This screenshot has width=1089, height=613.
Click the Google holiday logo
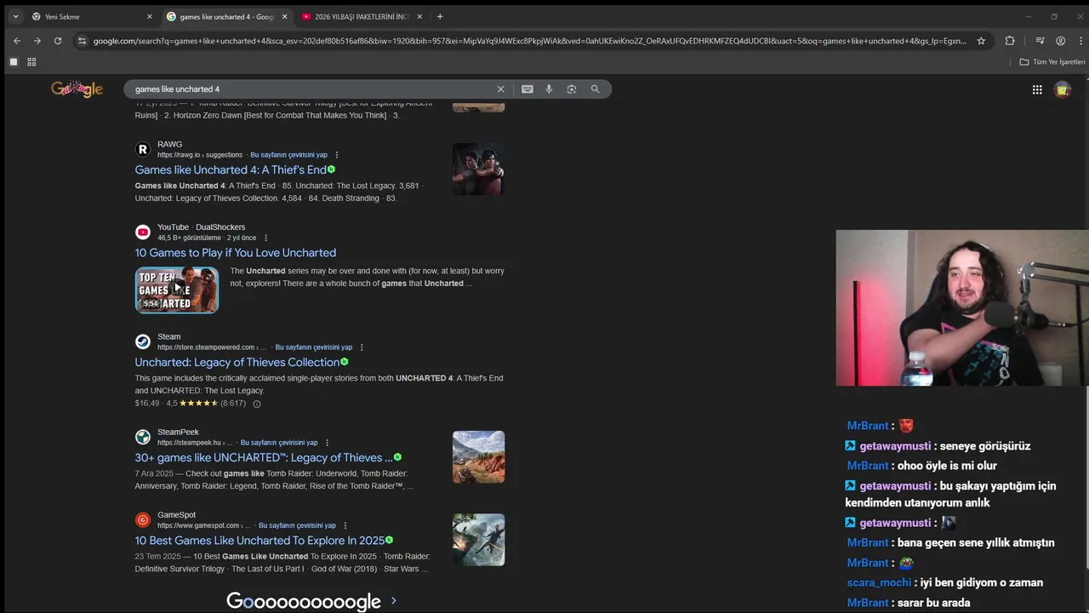tap(77, 89)
